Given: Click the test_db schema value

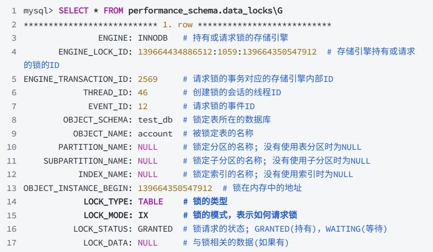Looking at the screenshot, I should coord(155,120).
